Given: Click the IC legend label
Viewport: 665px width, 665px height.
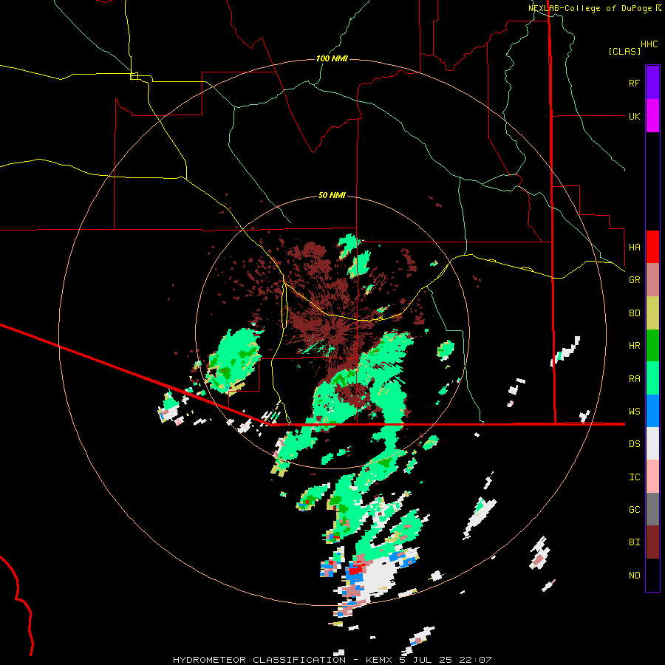Looking at the screenshot, I should coord(634,477).
